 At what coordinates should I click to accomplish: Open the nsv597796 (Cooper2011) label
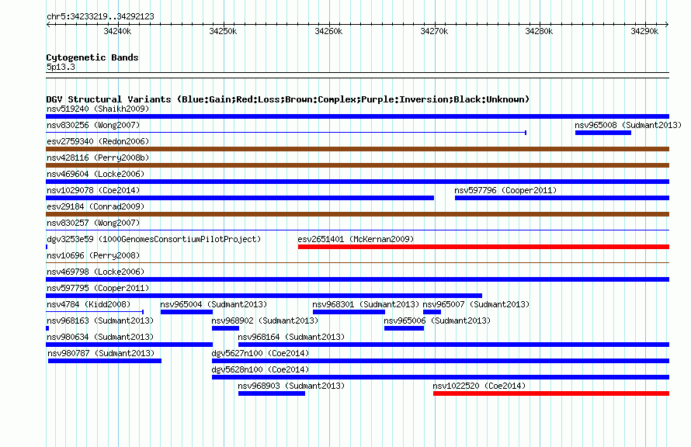tap(505, 190)
